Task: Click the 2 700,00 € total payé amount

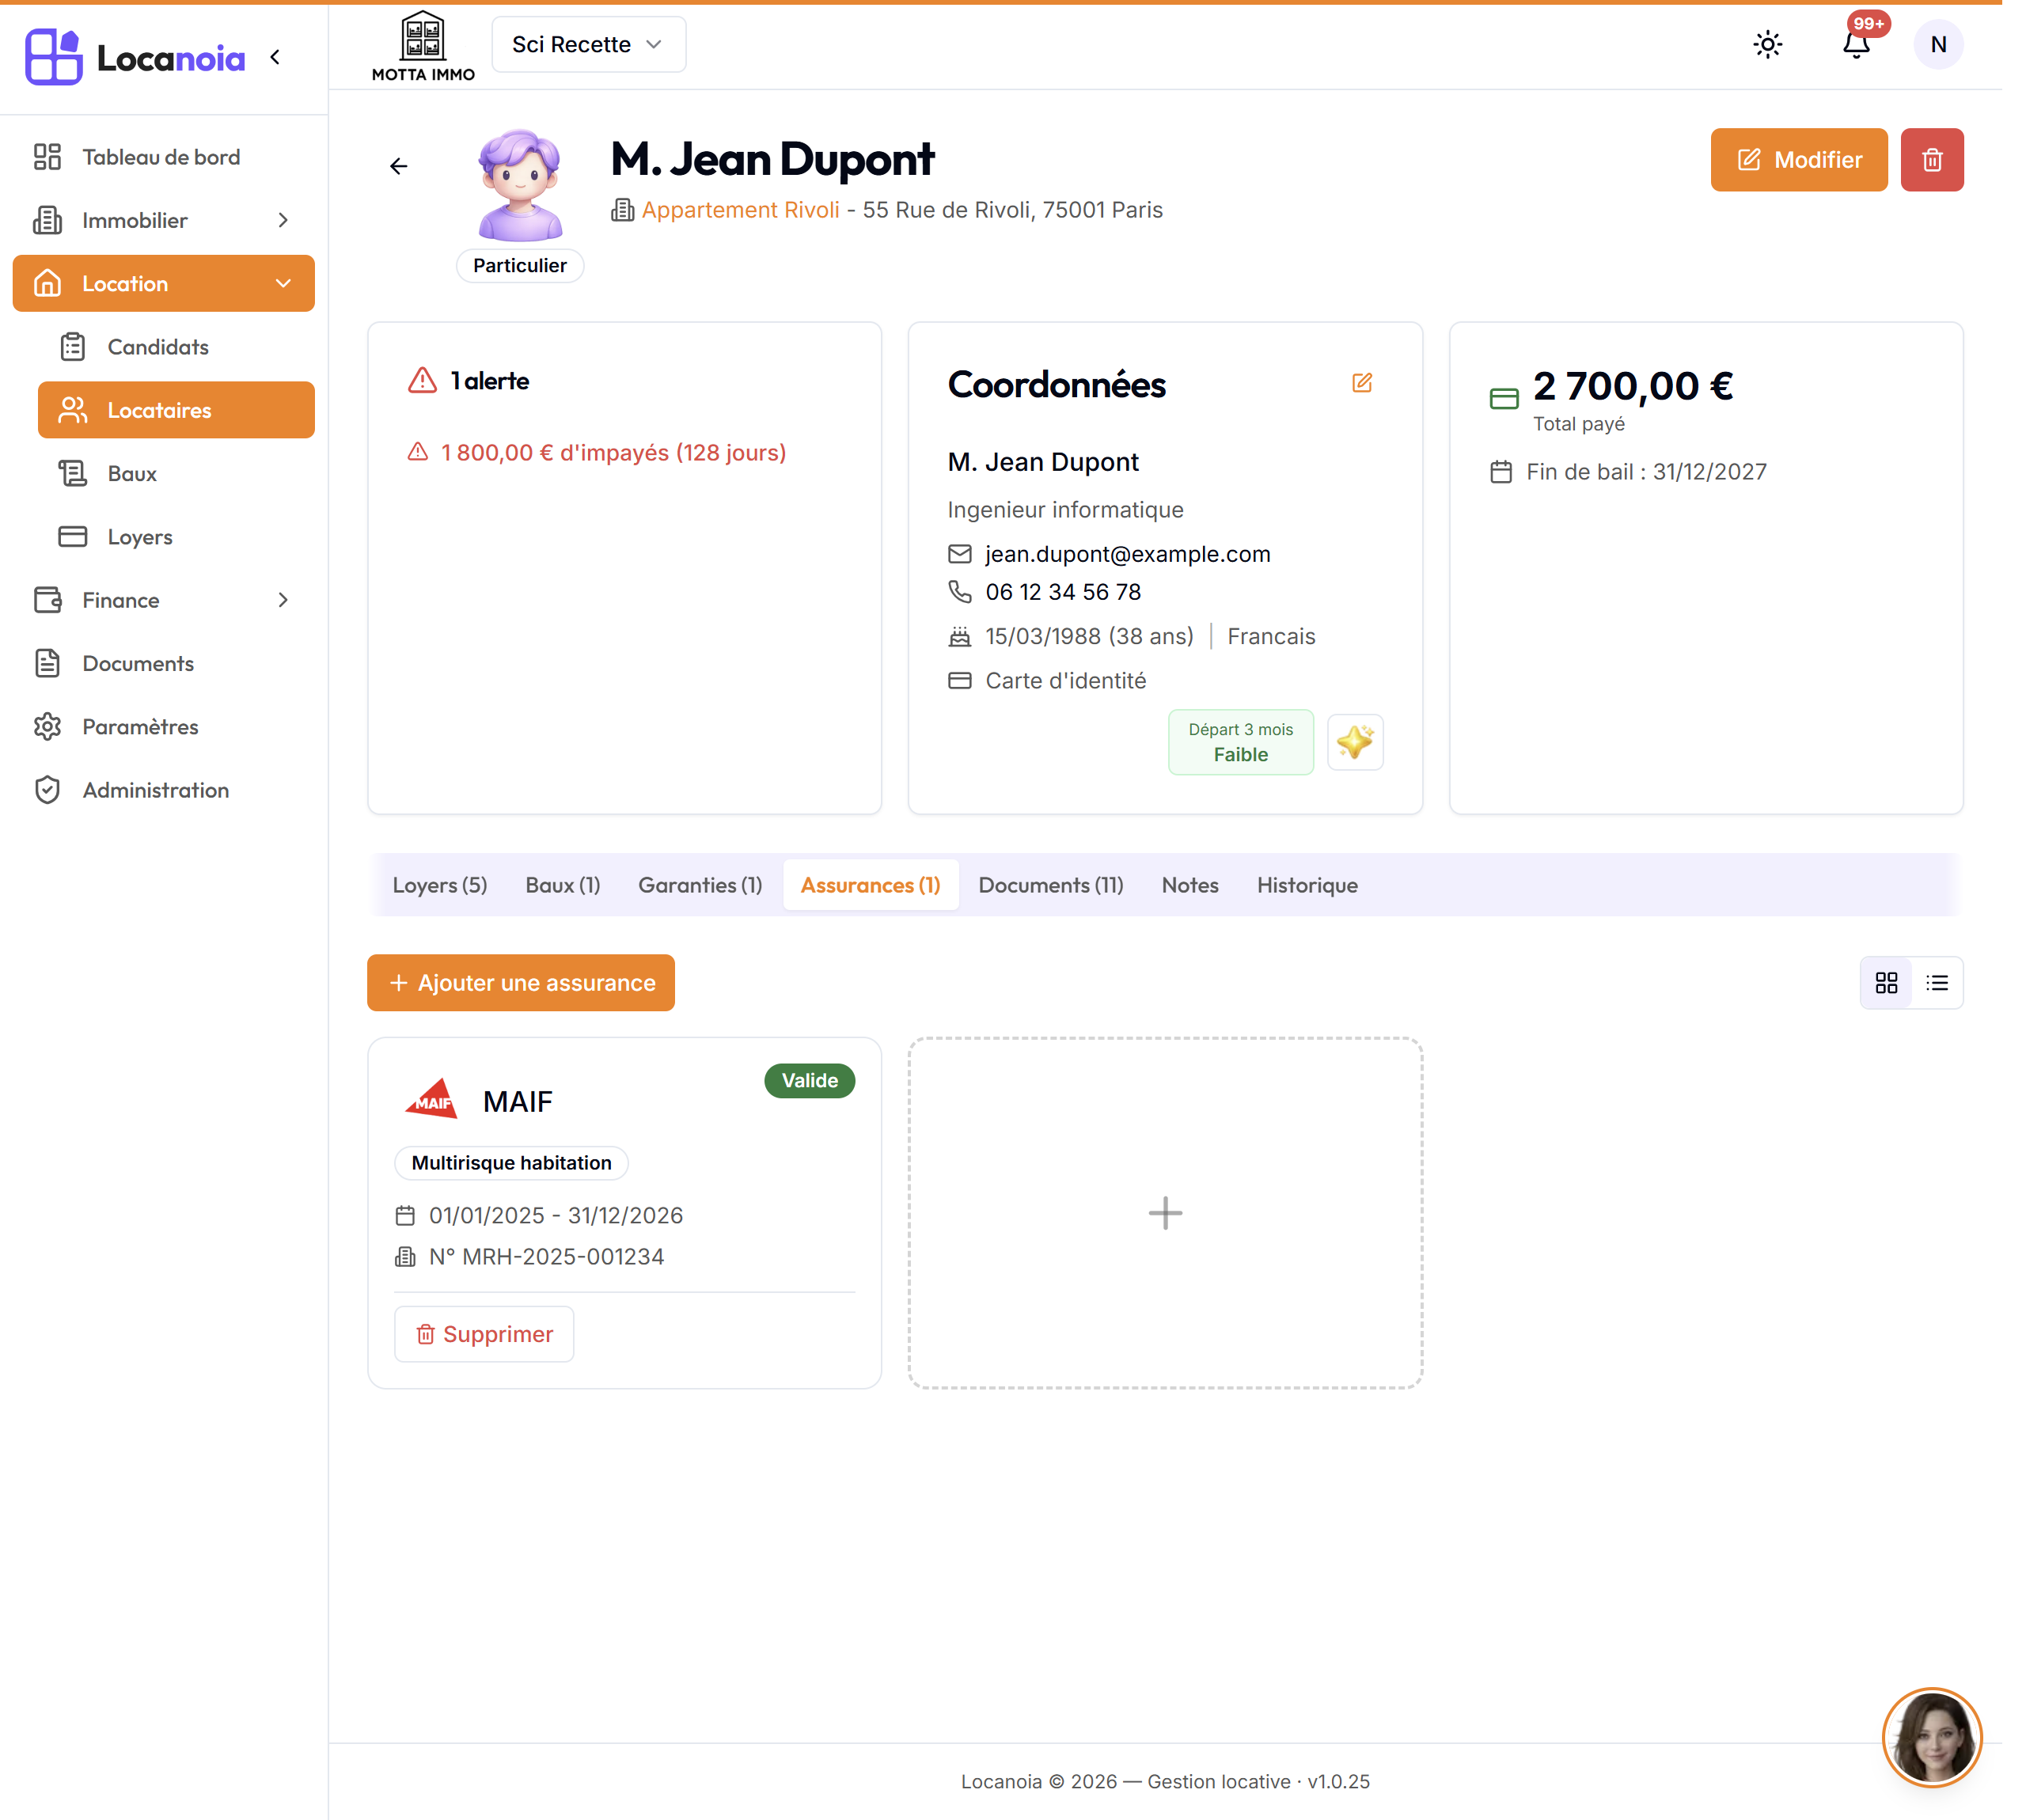Action: click(x=1632, y=386)
